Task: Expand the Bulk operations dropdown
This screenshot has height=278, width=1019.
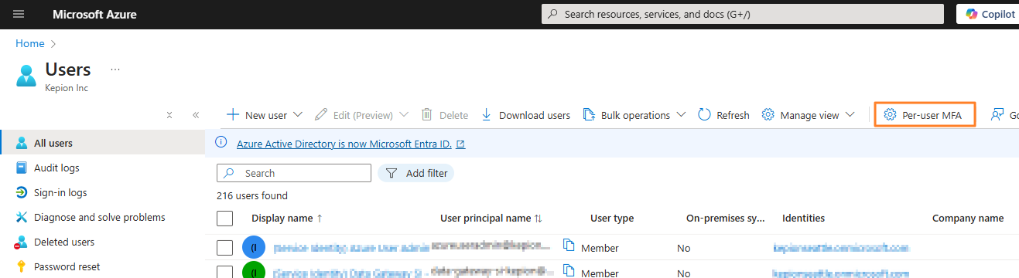Action: pyautogui.click(x=681, y=115)
